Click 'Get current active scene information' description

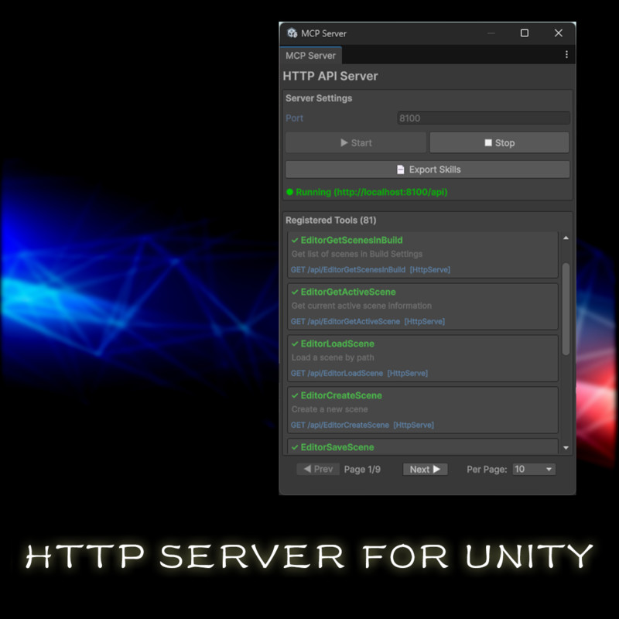pos(361,306)
